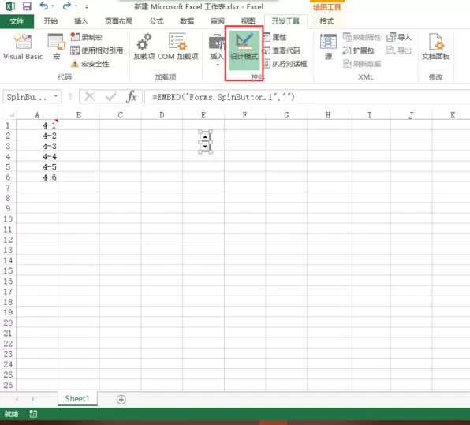Screen dimensions: 470x425
Task: Open the XML Source pane
Action: (x=328, y=47)
